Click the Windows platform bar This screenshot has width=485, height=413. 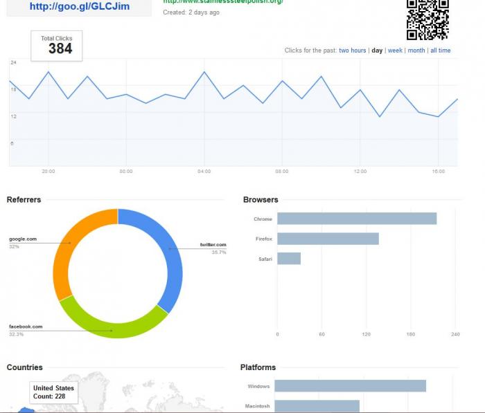click(350, 386)
